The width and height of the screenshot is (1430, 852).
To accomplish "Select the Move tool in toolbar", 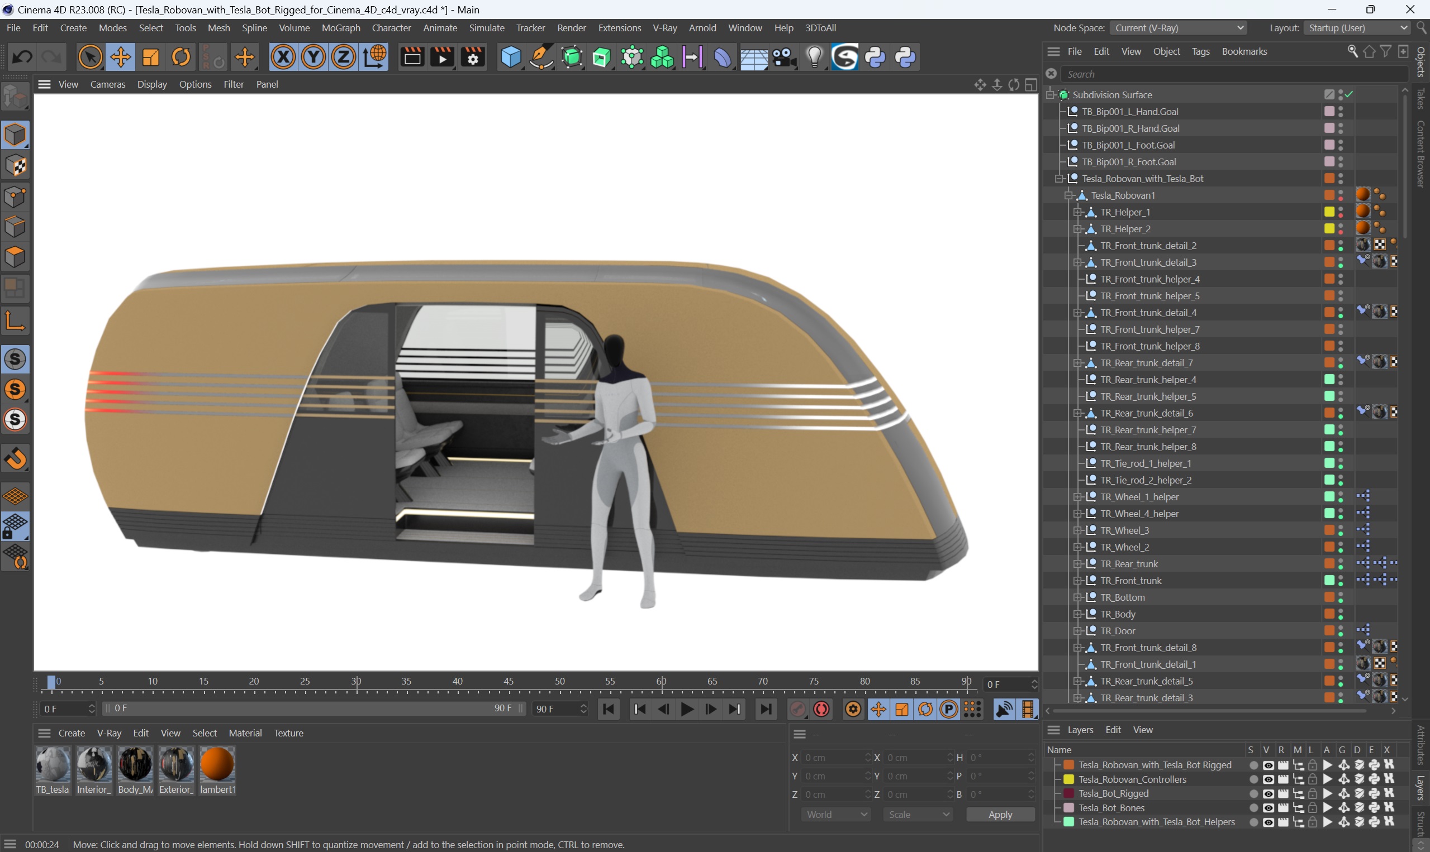I will (121, 58).
